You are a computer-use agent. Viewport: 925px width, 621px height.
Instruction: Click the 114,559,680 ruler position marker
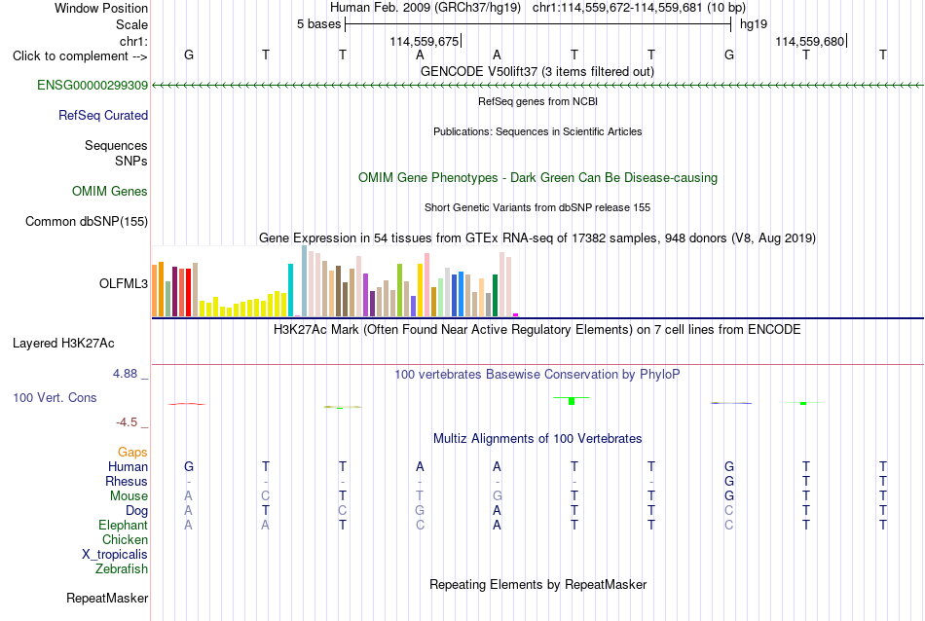(810, 41)
